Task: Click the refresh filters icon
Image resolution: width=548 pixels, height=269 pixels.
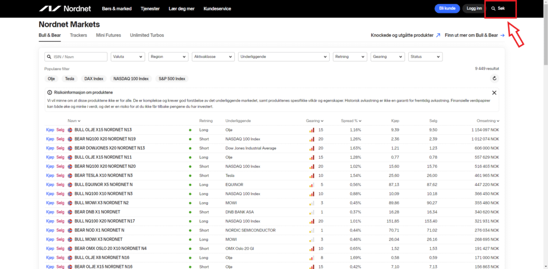Action: point(494,79)
